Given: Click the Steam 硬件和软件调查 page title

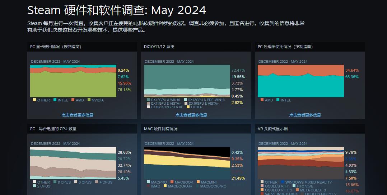Looking at the screenshot, I should pyautogui.click(x=117, y=10).
